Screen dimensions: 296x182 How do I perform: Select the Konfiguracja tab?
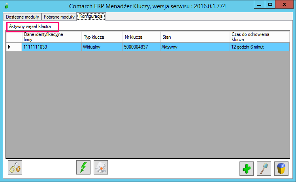tap(91, 17)
